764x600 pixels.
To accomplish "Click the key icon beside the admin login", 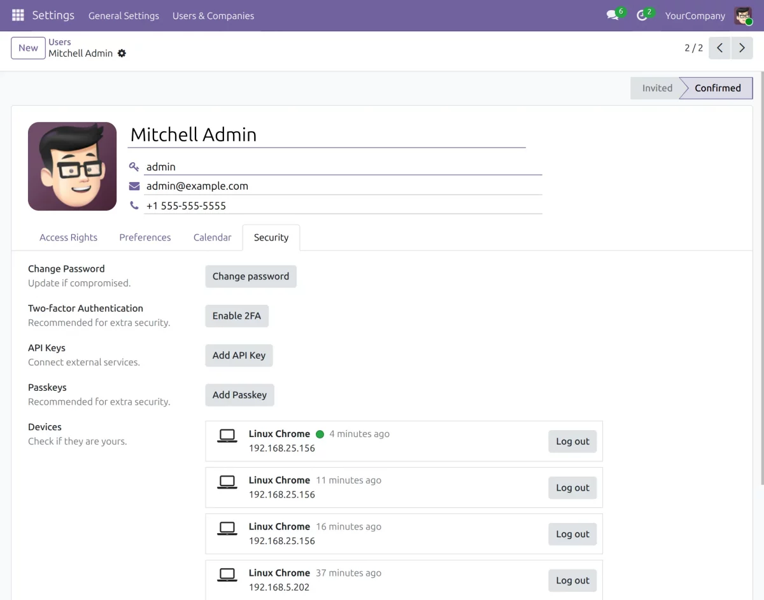I will click(x=134, y=167).
